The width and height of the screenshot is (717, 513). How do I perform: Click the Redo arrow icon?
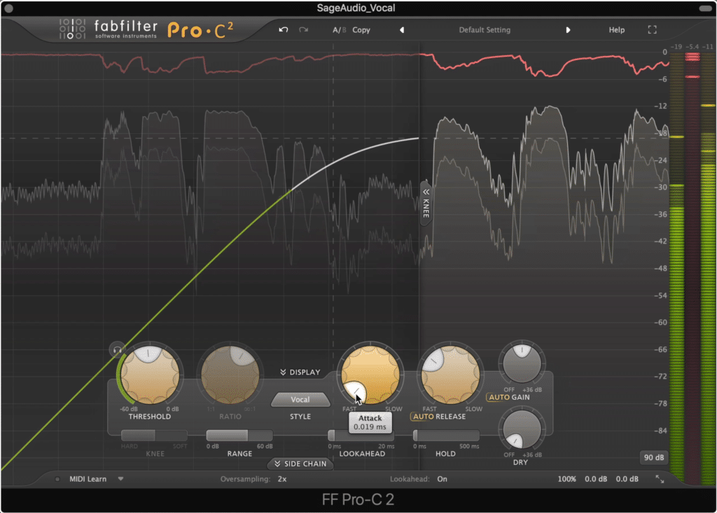[x=303, y=29]
